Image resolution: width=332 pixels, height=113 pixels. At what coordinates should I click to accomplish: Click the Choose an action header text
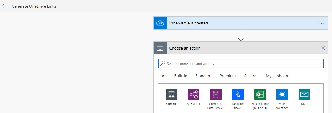[185, 48]
